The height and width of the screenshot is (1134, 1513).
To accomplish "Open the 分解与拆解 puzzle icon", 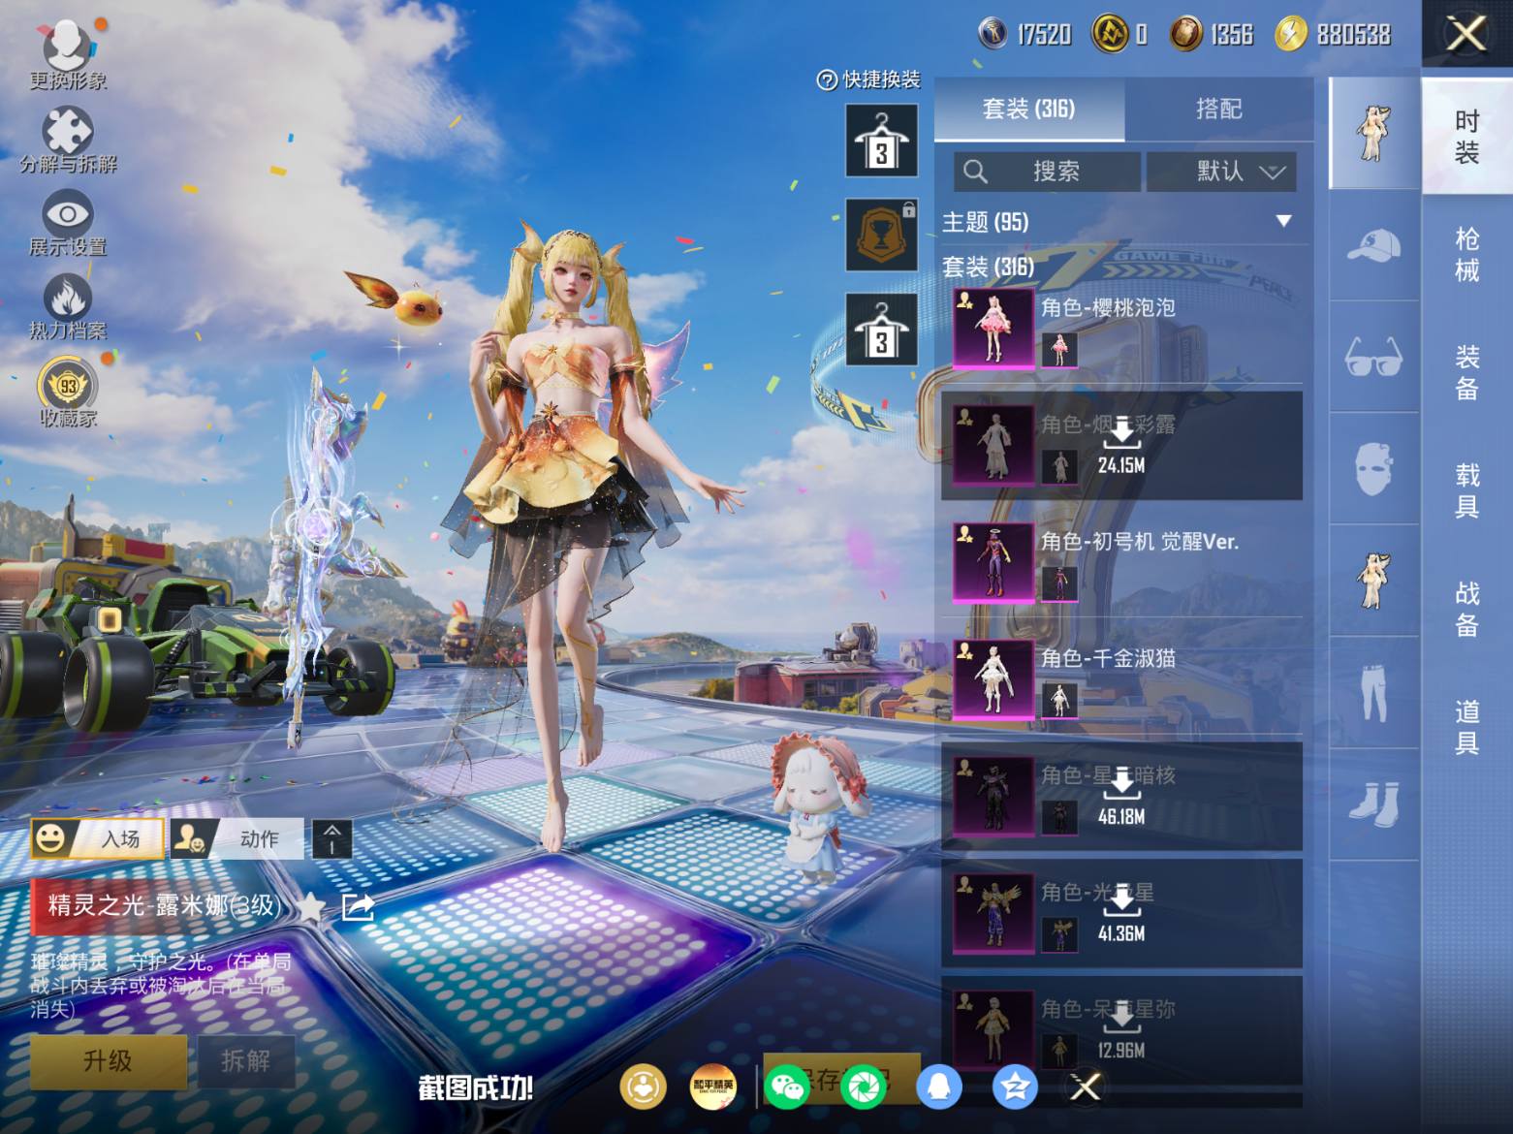I will click(x=68, y=141).
